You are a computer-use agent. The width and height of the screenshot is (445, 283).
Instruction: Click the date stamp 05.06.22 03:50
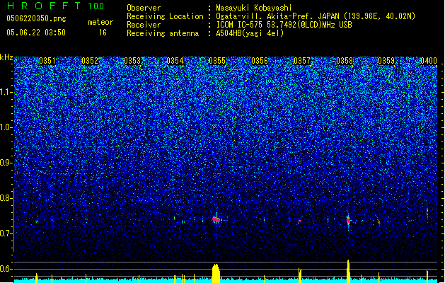coord(36,33)
